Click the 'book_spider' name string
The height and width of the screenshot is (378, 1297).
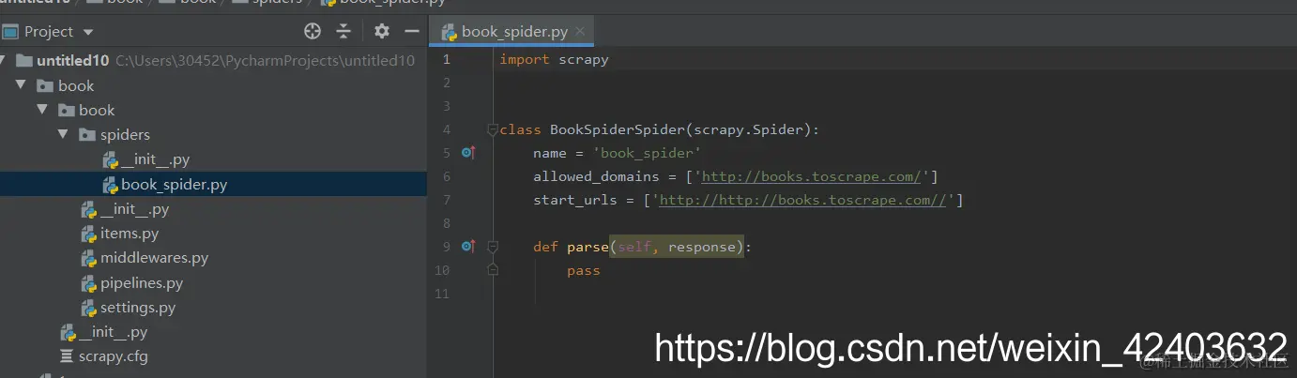click(x=647, y=153)
